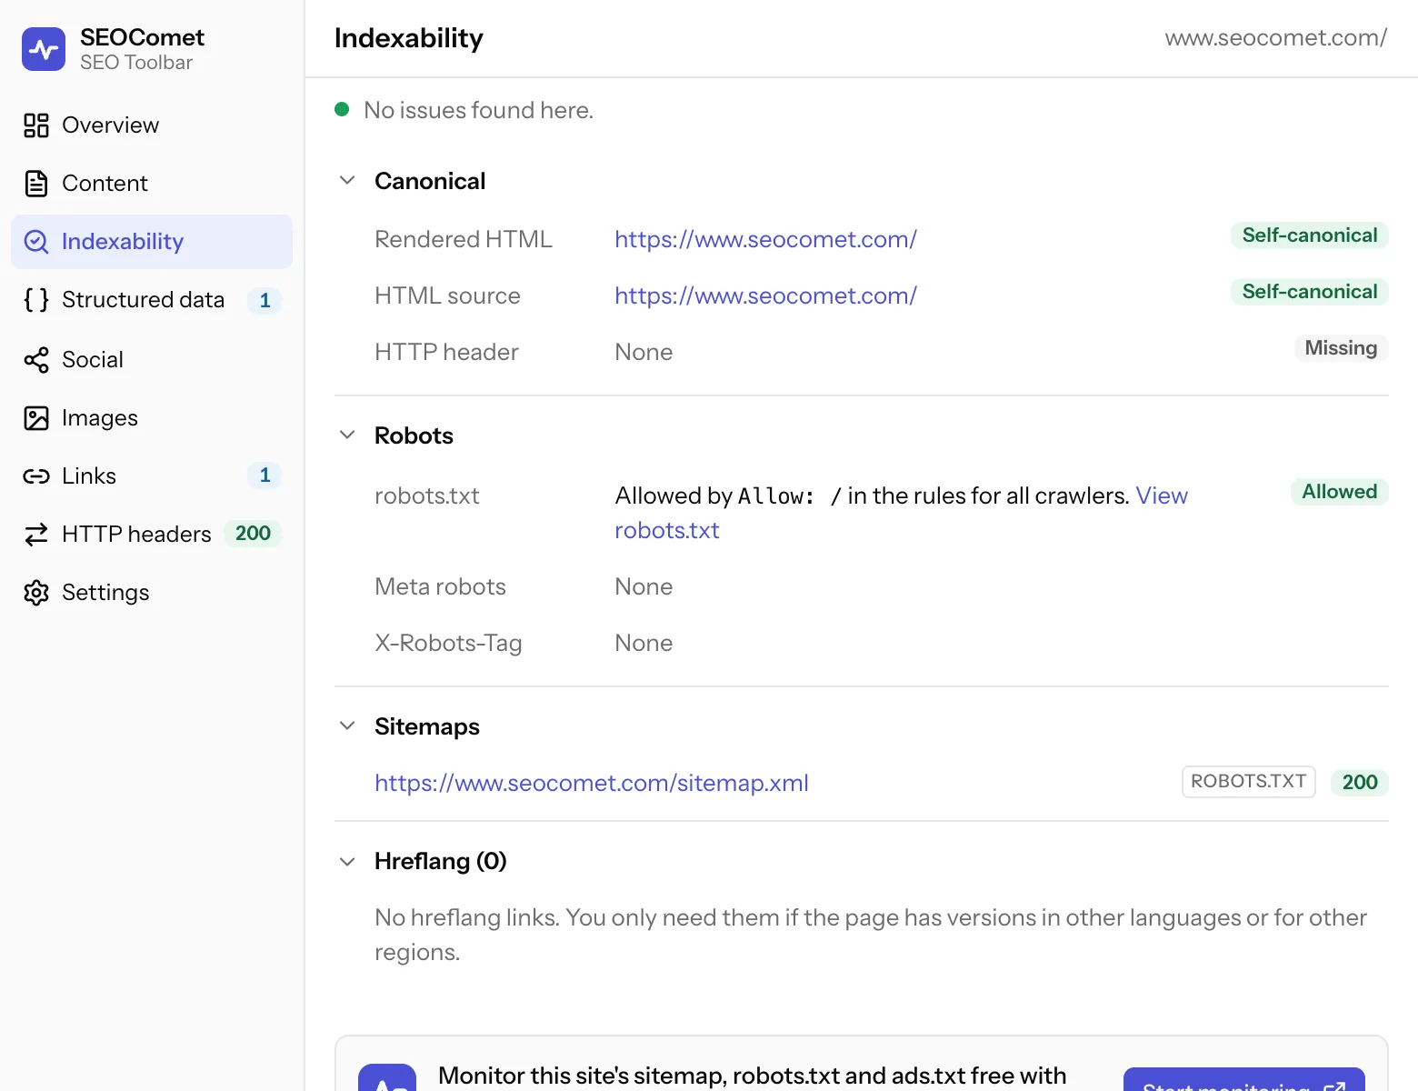Click the 'Meta robots' row label

[440, 586]
